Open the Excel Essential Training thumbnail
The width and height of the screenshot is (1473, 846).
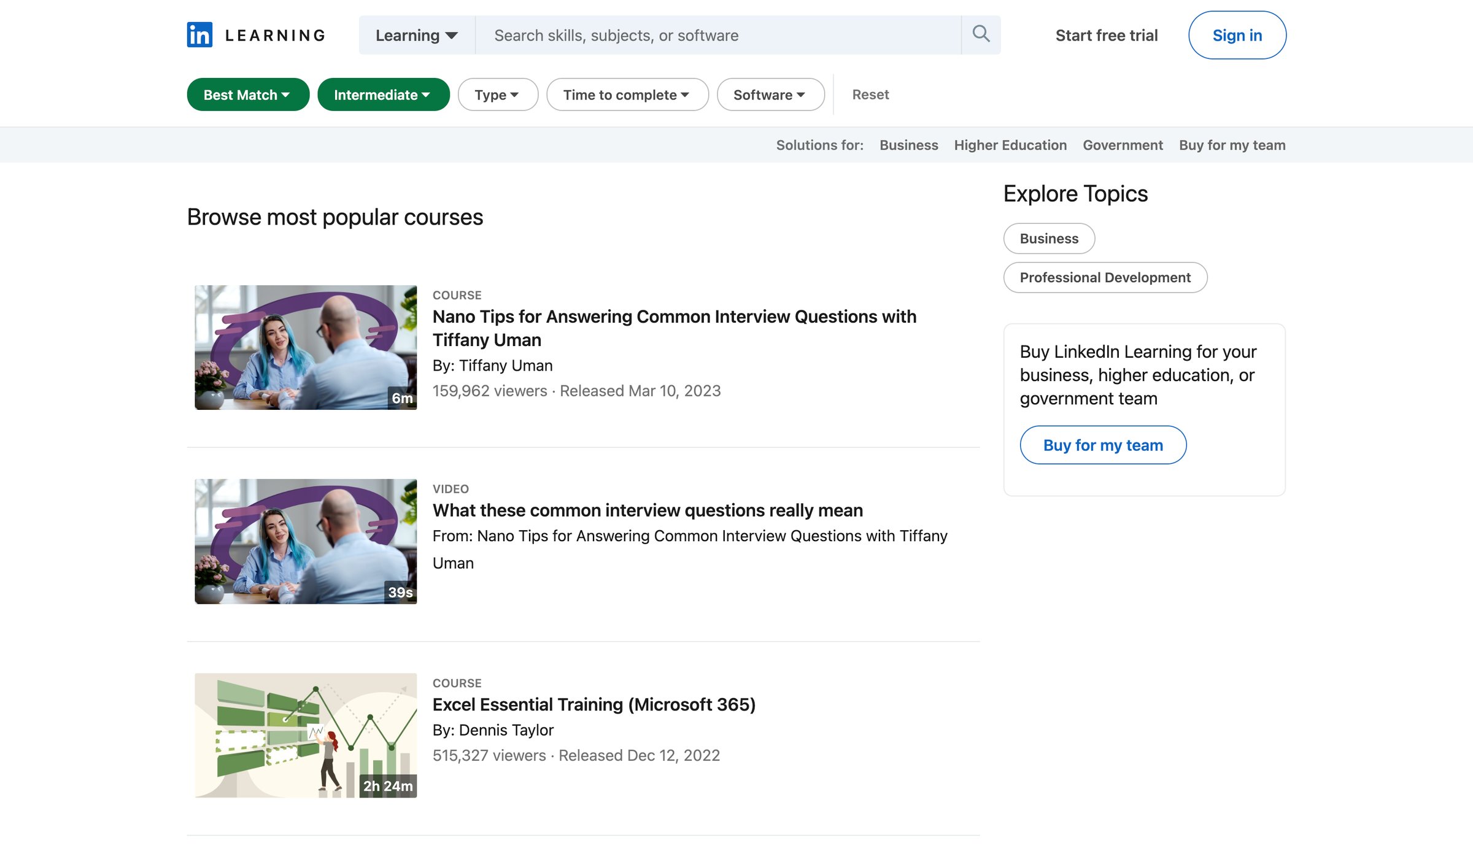pos(306,735)
